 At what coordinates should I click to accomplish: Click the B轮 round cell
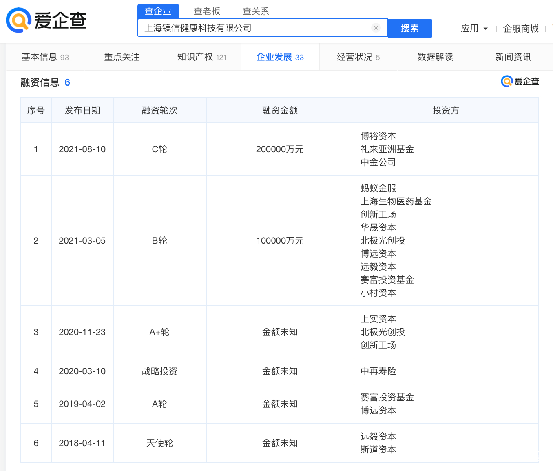159,241
